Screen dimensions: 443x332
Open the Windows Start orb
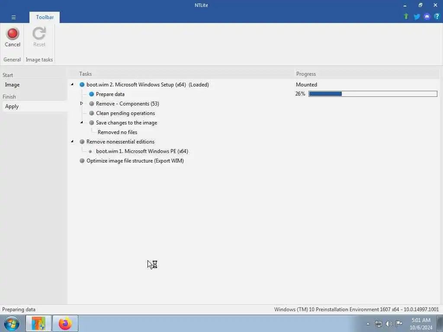tap(12, 323)
